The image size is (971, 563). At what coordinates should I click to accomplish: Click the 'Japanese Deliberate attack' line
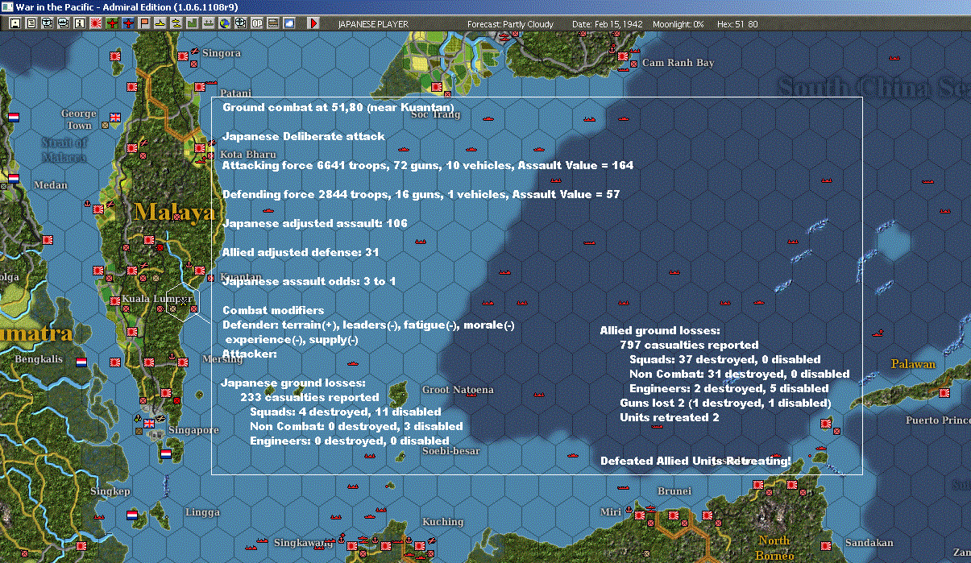304,137
